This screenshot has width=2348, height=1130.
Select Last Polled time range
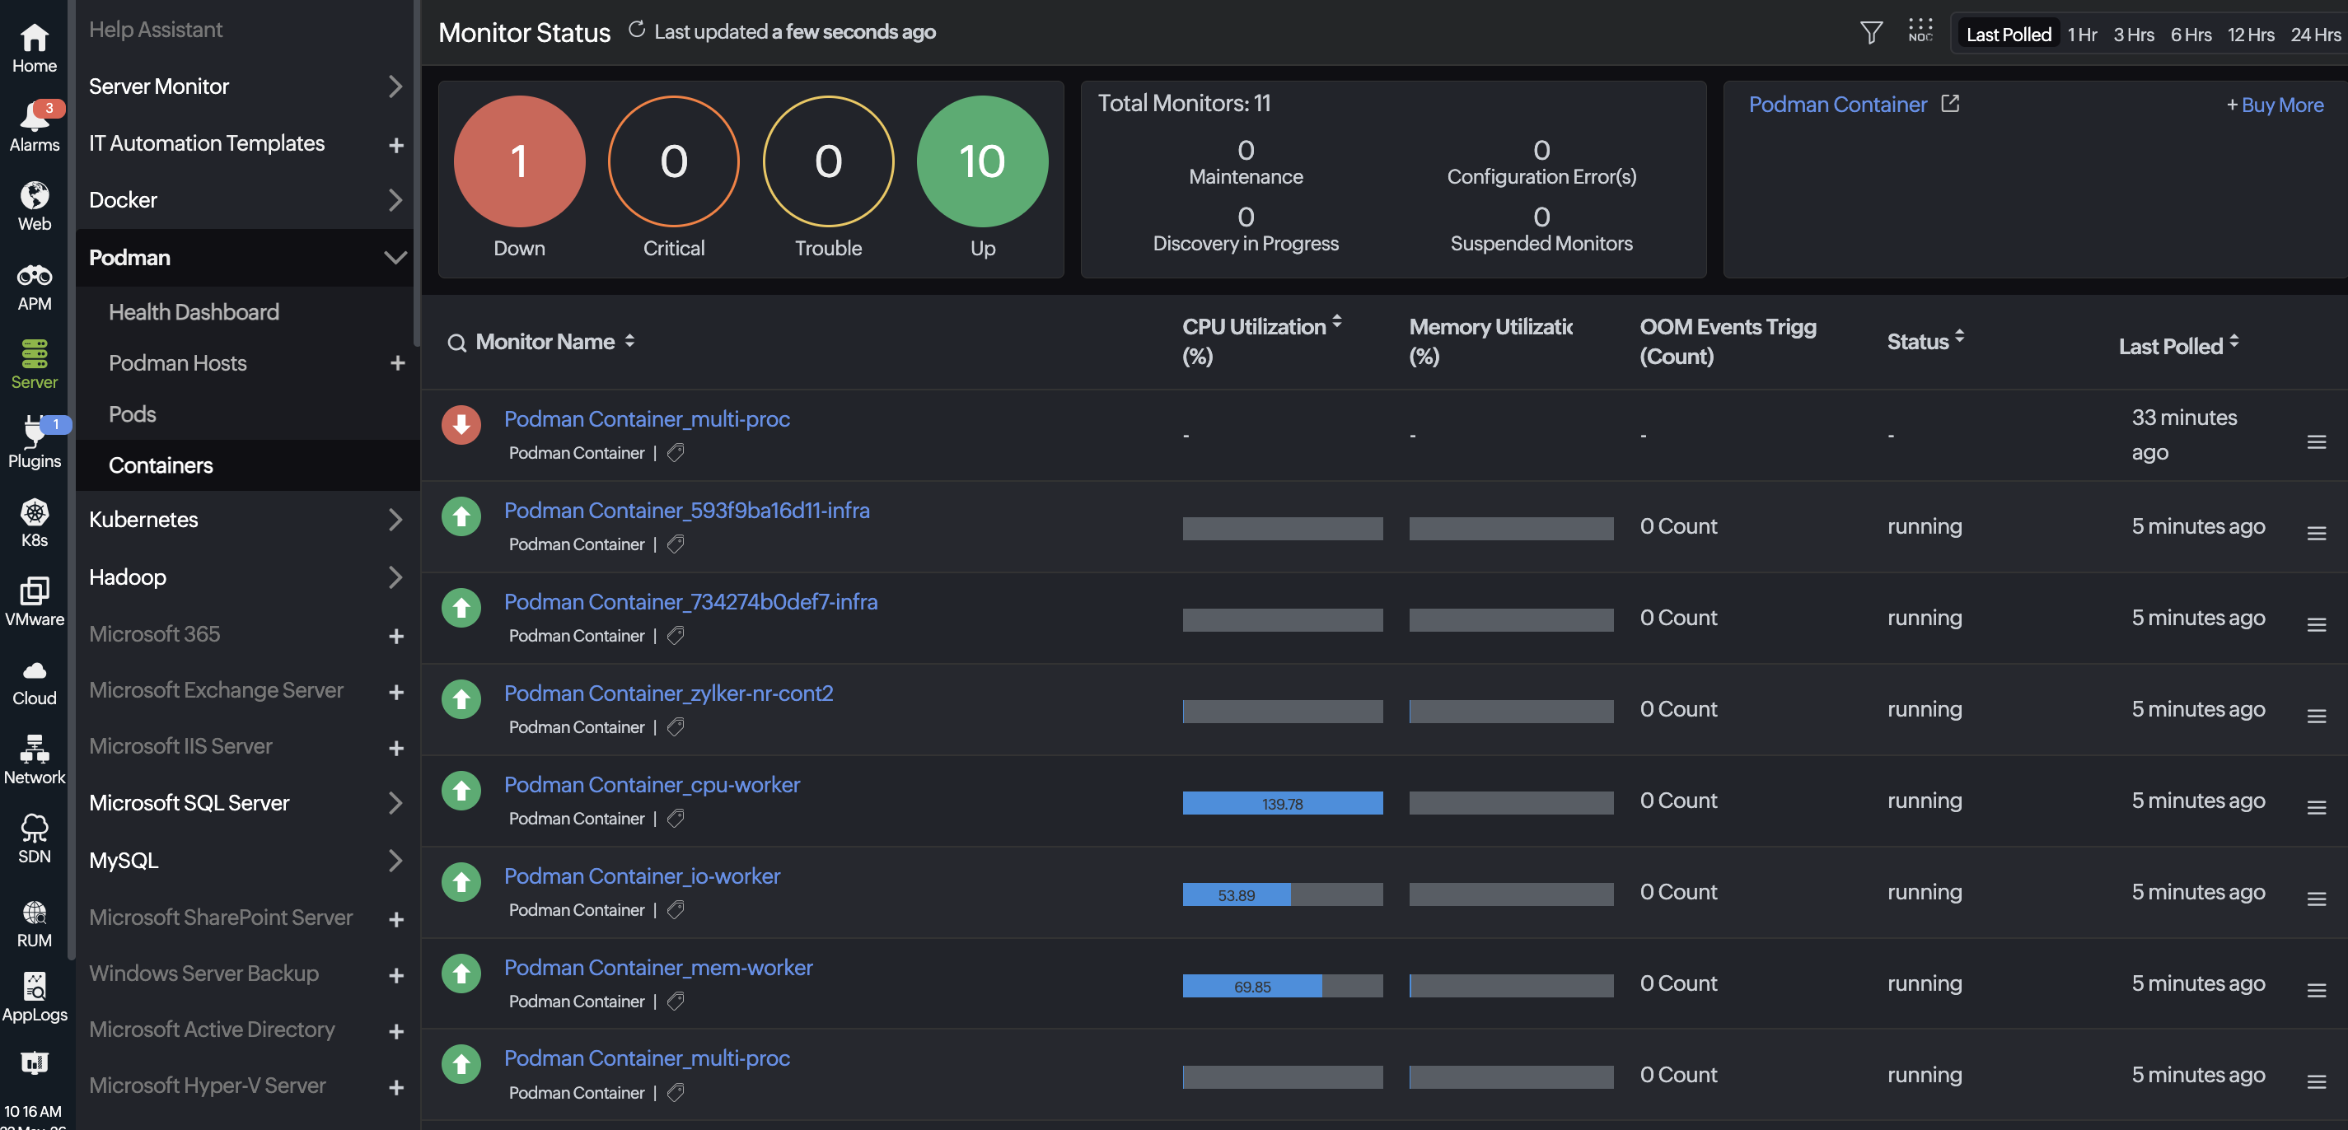pos(2008,34)
